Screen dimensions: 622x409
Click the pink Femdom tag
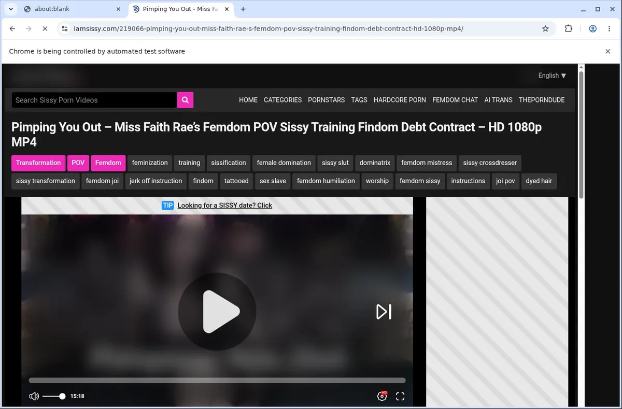(x=108, y=163)
